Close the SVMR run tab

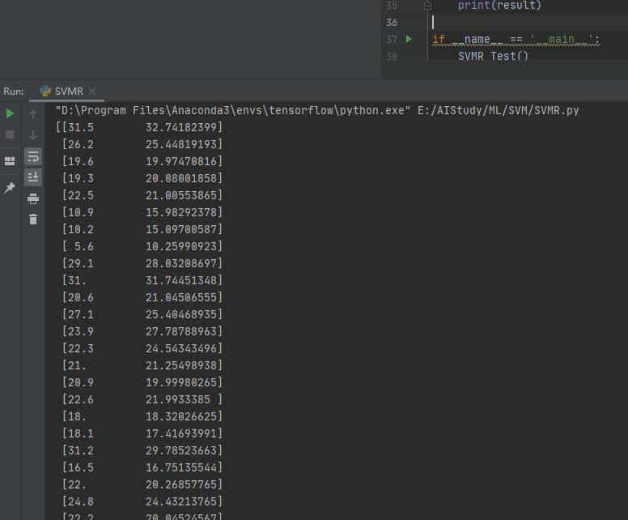[x=92, y=92]
